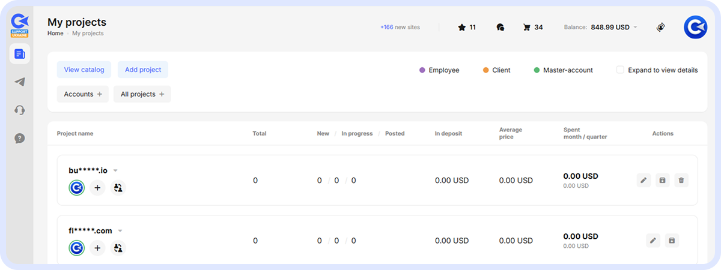Click the Telegram paper plane sidebar icon

coord(19,82)
